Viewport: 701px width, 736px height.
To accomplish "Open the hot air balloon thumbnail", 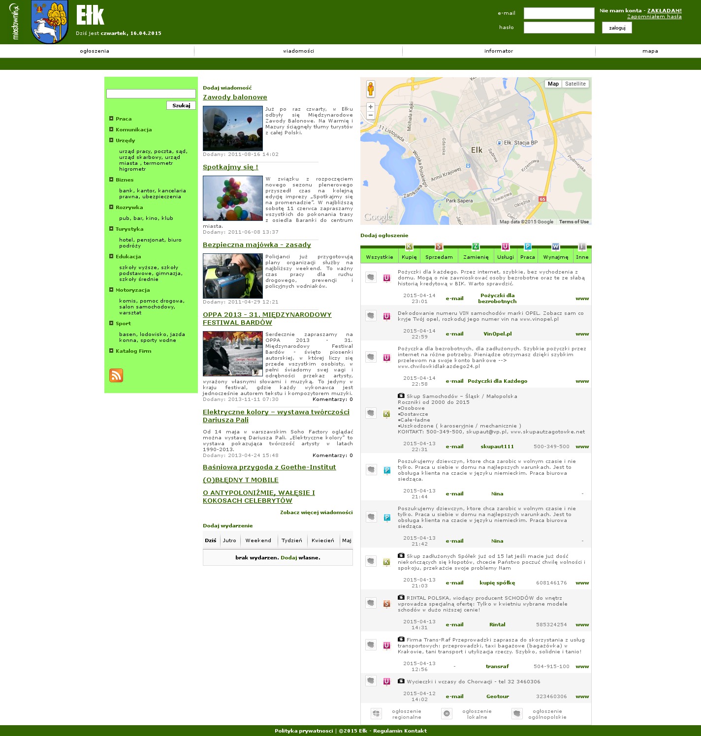I will [x=233, y=128].
